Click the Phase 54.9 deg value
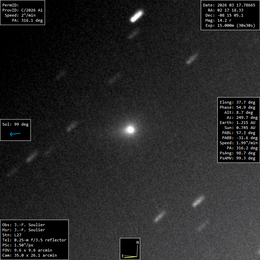 [237, 107]
